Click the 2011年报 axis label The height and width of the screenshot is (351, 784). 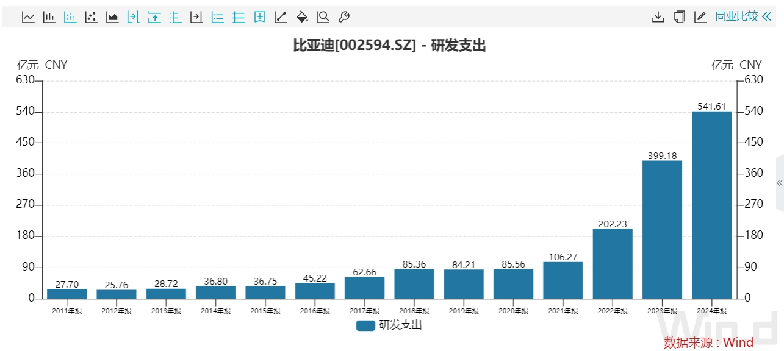67,311
